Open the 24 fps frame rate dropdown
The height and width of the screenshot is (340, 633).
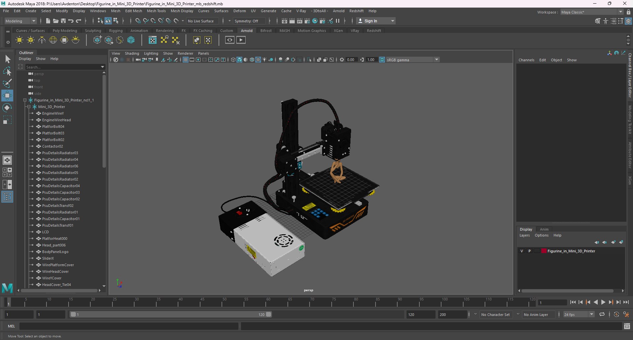pos(579,315)
